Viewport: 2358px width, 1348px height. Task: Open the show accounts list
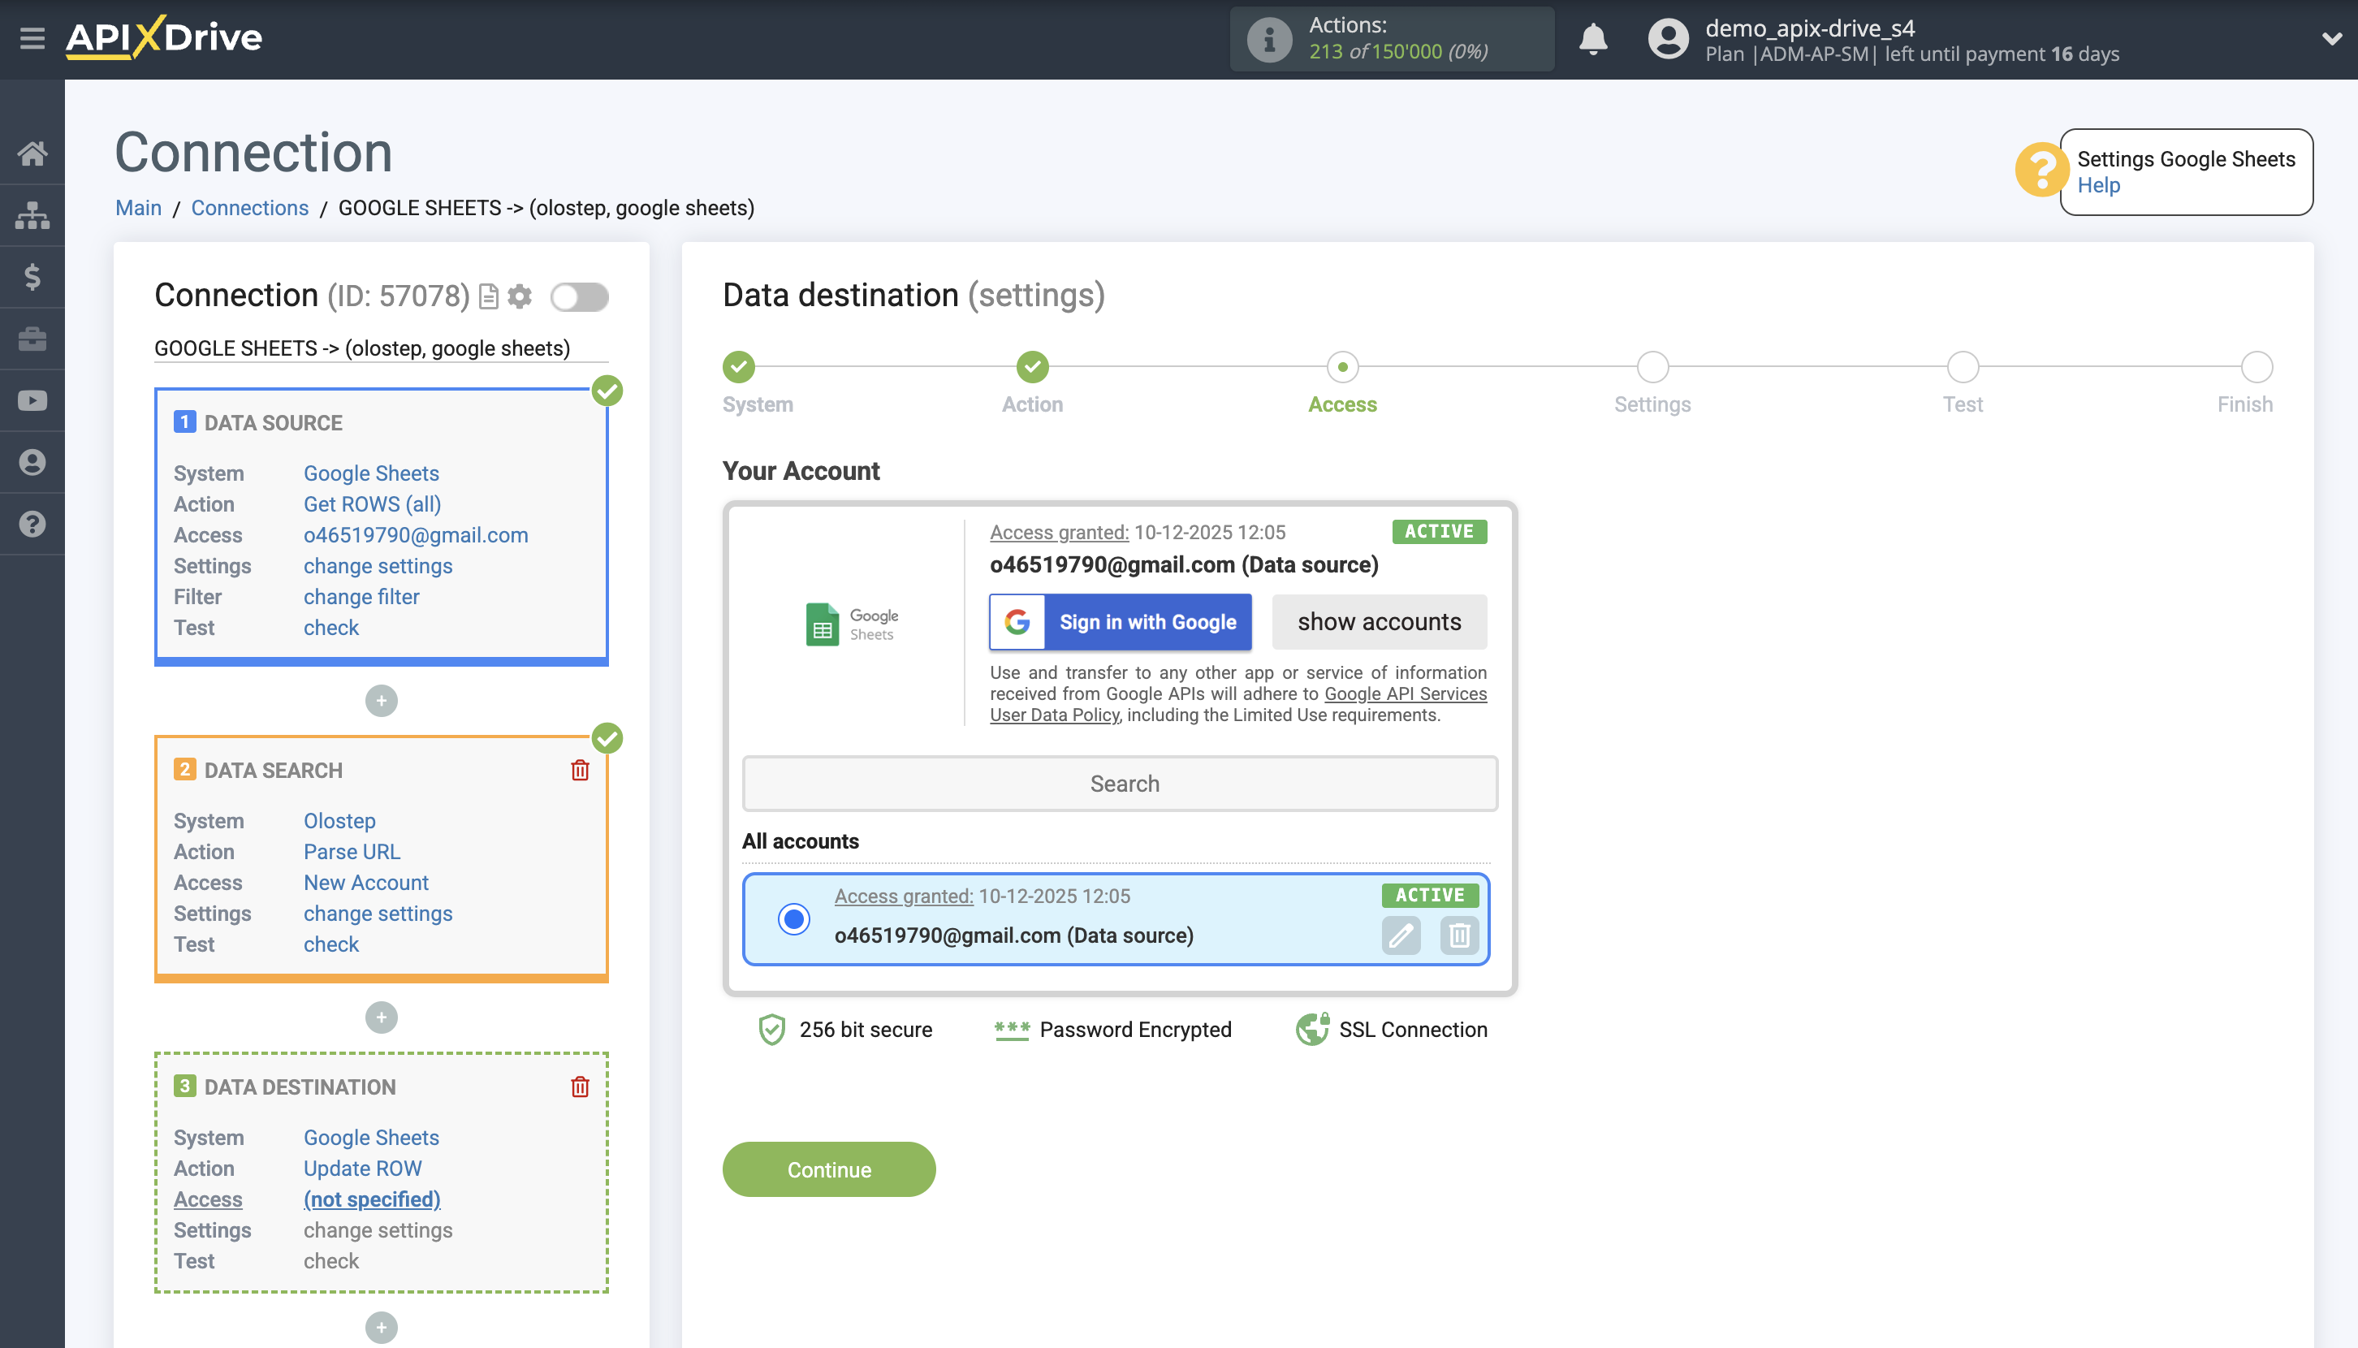[x=1380, y=621]
